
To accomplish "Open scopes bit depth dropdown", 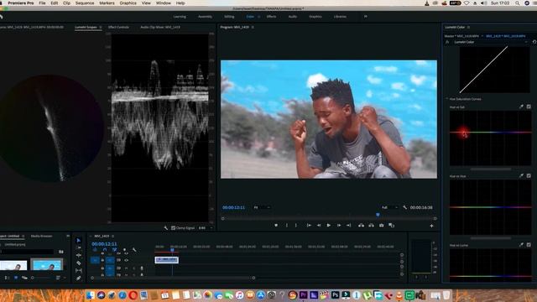I will (x=206, y=228).
